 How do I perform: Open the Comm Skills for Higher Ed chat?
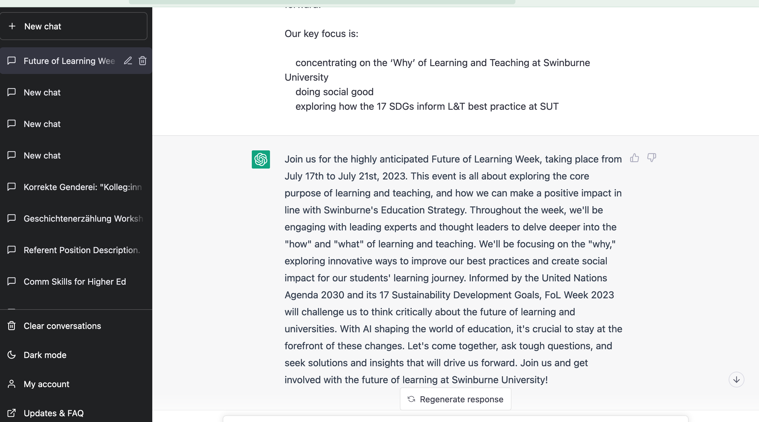(75, 282)
